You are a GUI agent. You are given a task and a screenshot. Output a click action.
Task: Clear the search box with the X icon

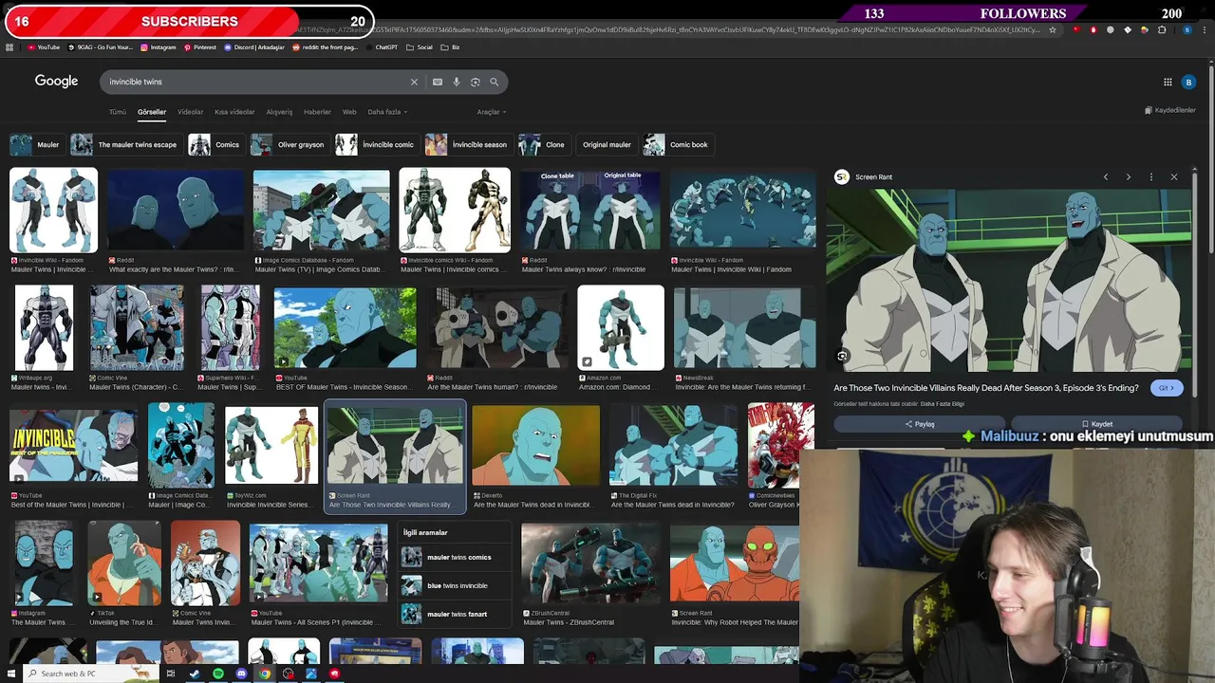(414, 82)
